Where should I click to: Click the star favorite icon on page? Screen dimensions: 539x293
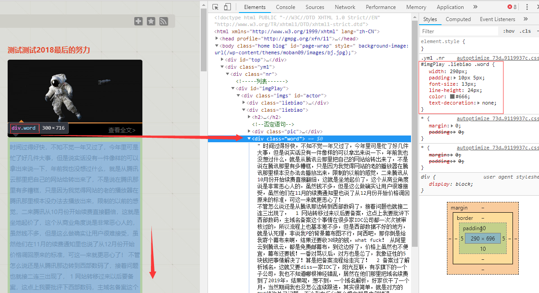coord(151,21)
